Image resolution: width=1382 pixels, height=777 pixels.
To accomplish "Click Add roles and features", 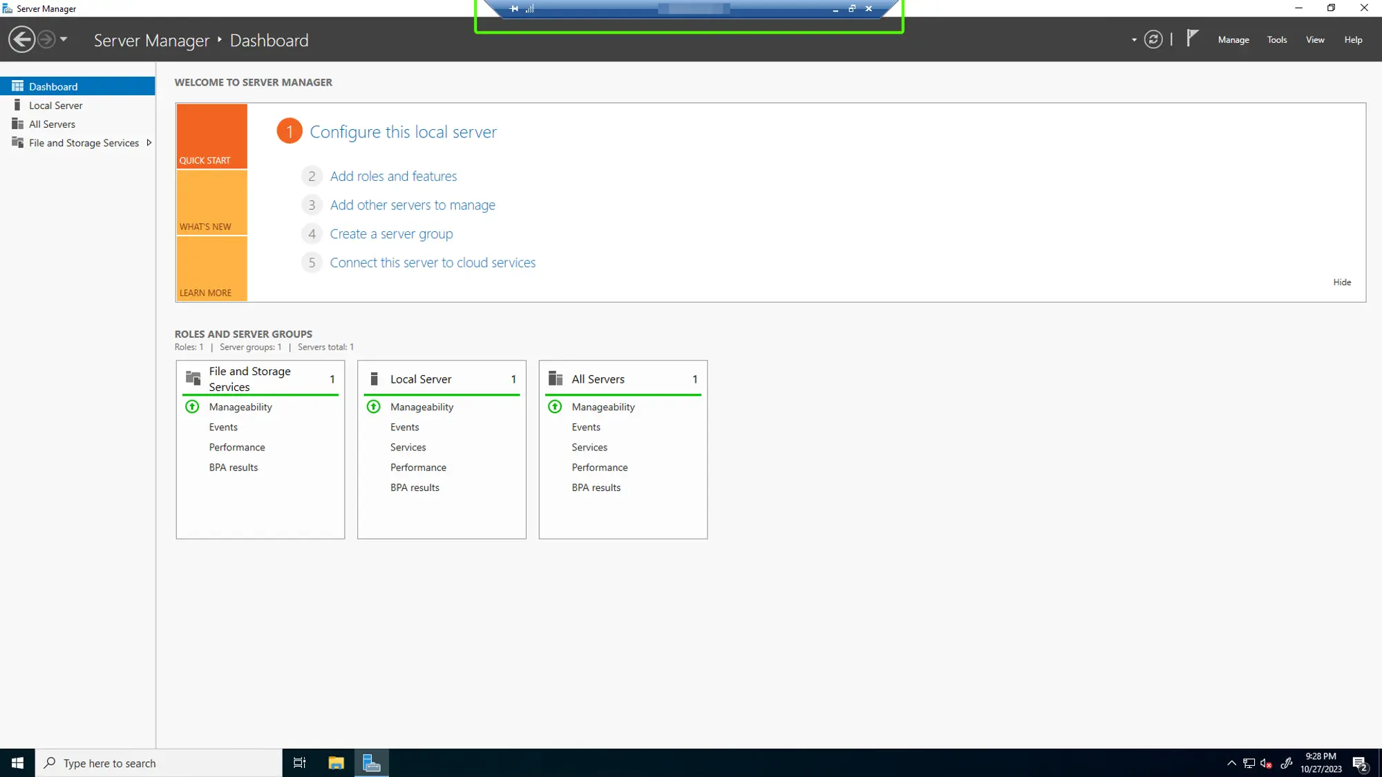I will pyautogui.click(x=393, y=176).
